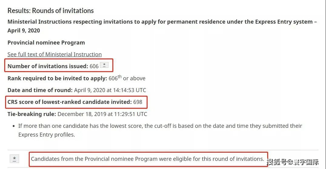Click the 搜狐号@寰宇国际 watermark

pos(293,162)
